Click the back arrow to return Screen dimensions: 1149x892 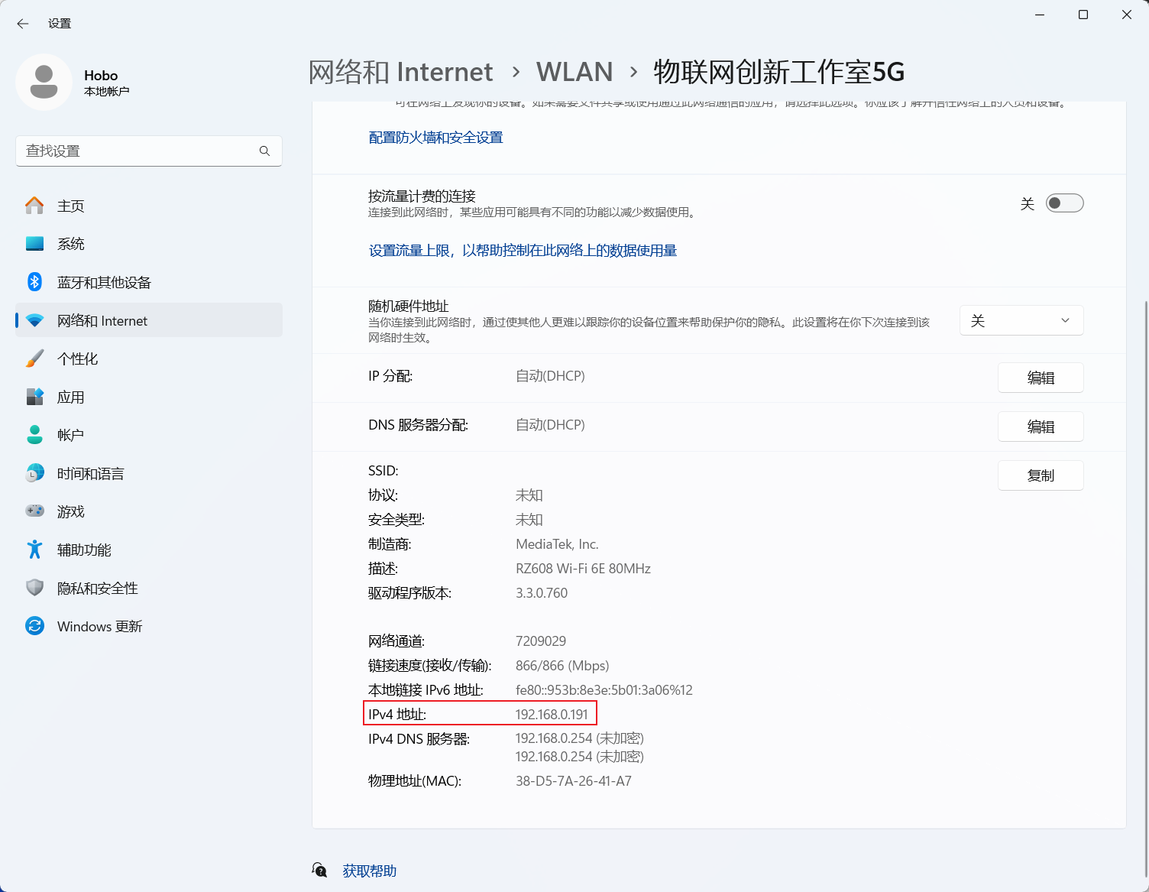point(22,24)
